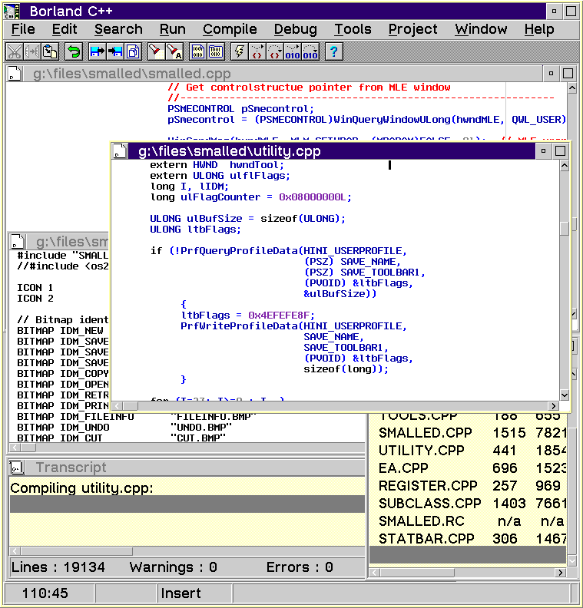Click the Search flashlight icon
Screen dimensions: 583x608
click(x=157, y=51)
